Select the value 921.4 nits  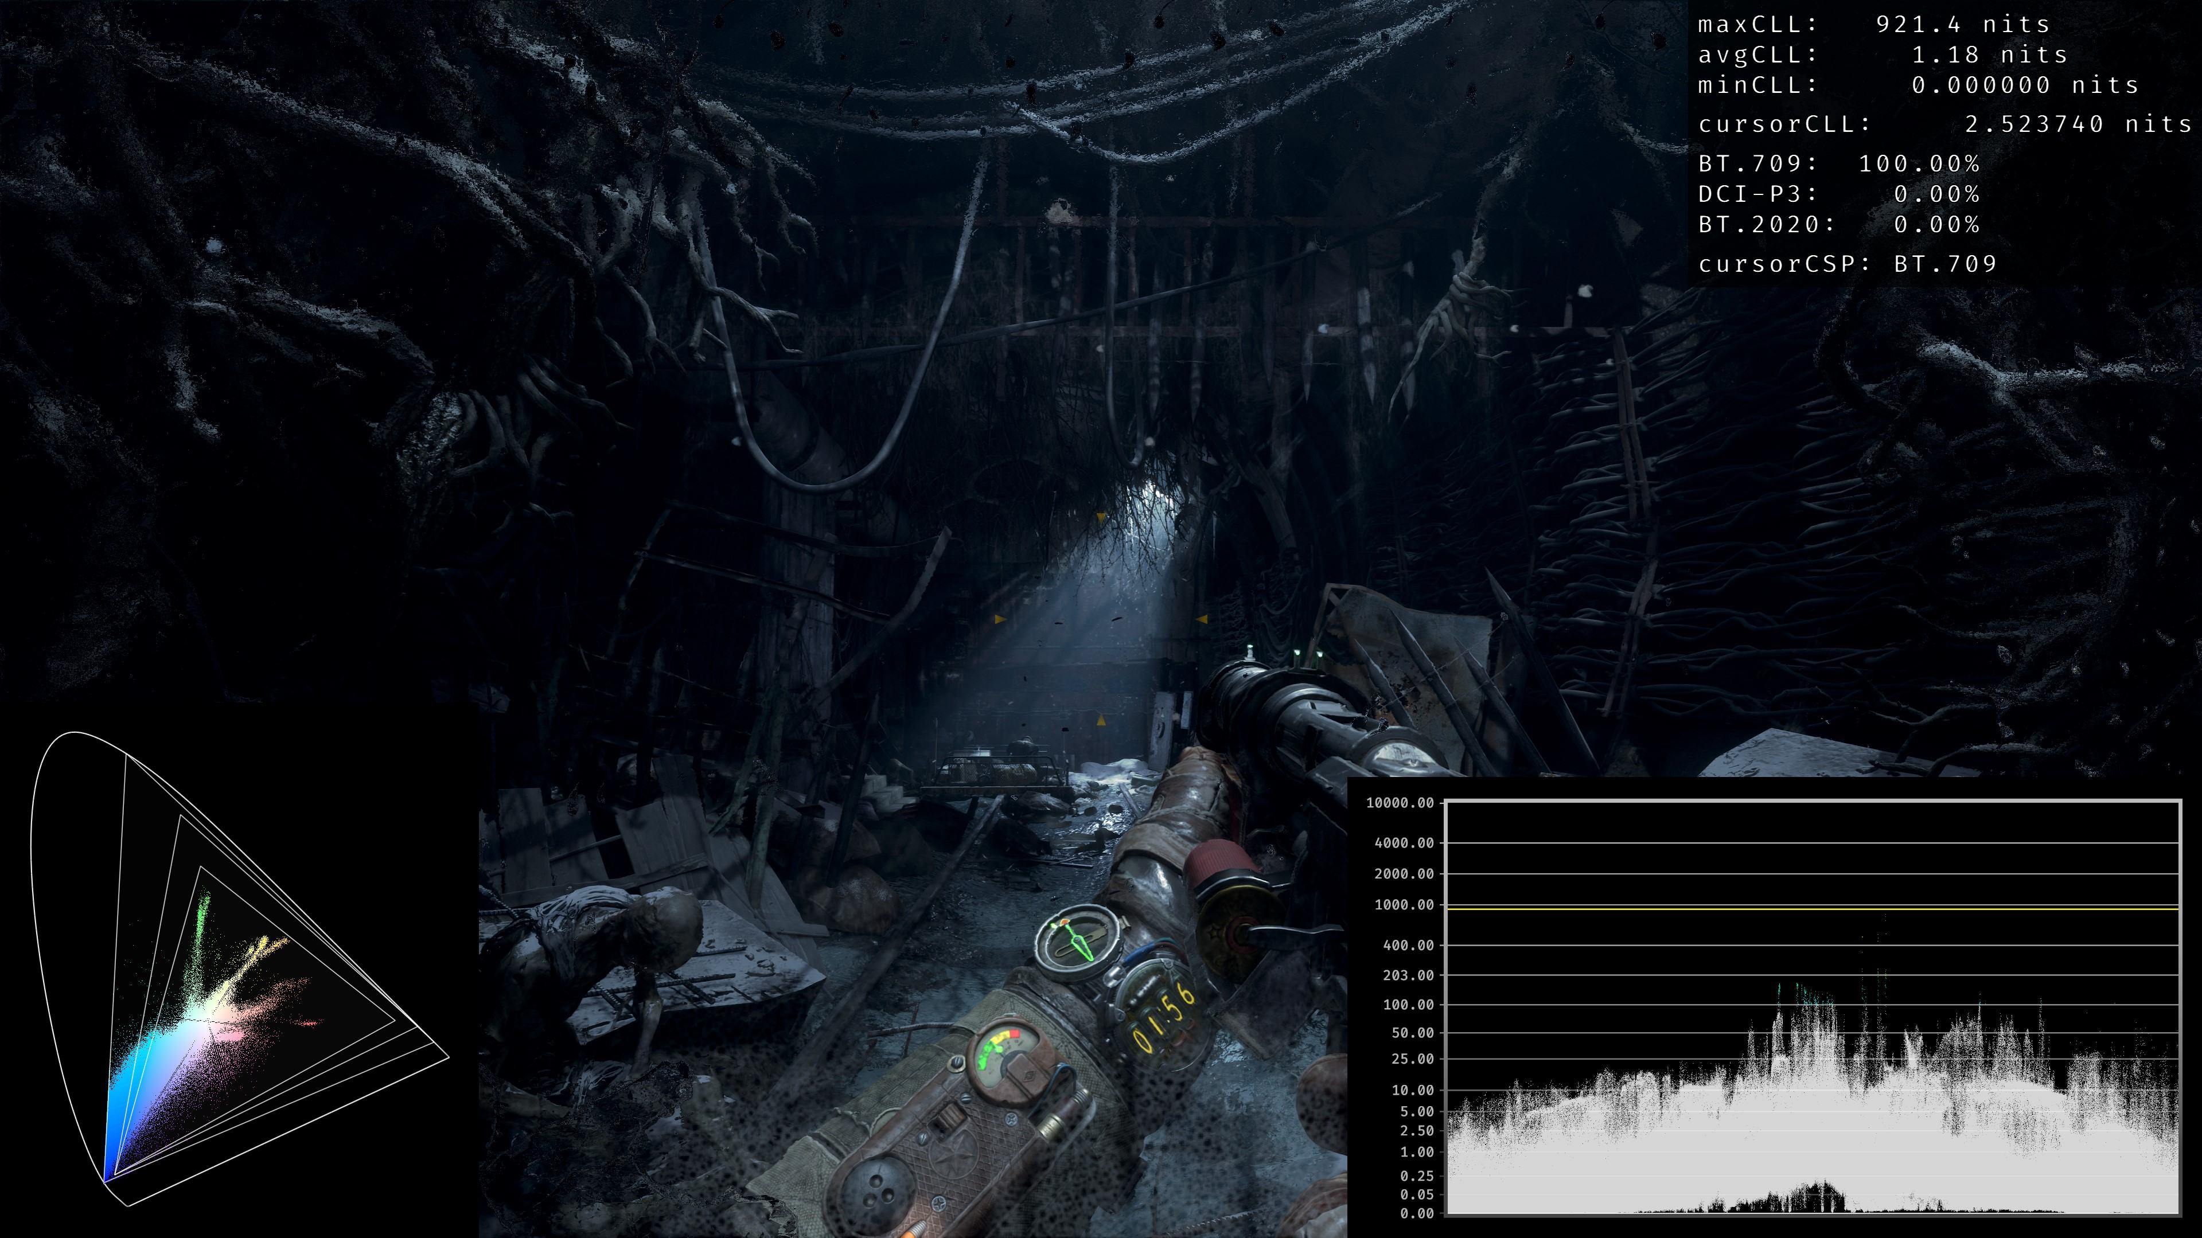coord(1963,25)
